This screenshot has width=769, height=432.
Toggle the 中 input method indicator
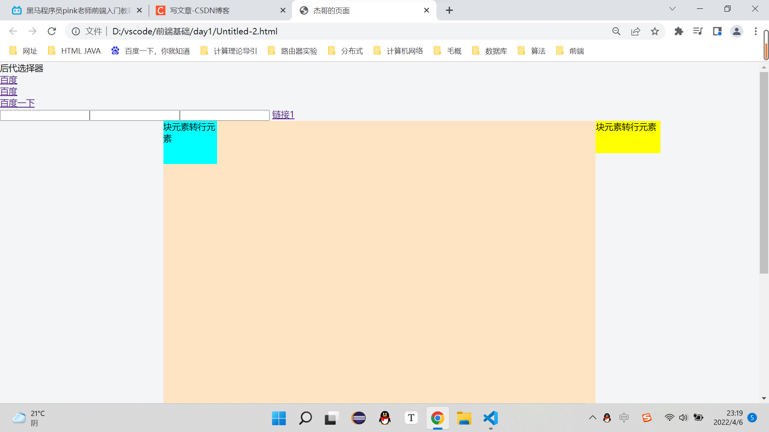click(x=624, y=418)
